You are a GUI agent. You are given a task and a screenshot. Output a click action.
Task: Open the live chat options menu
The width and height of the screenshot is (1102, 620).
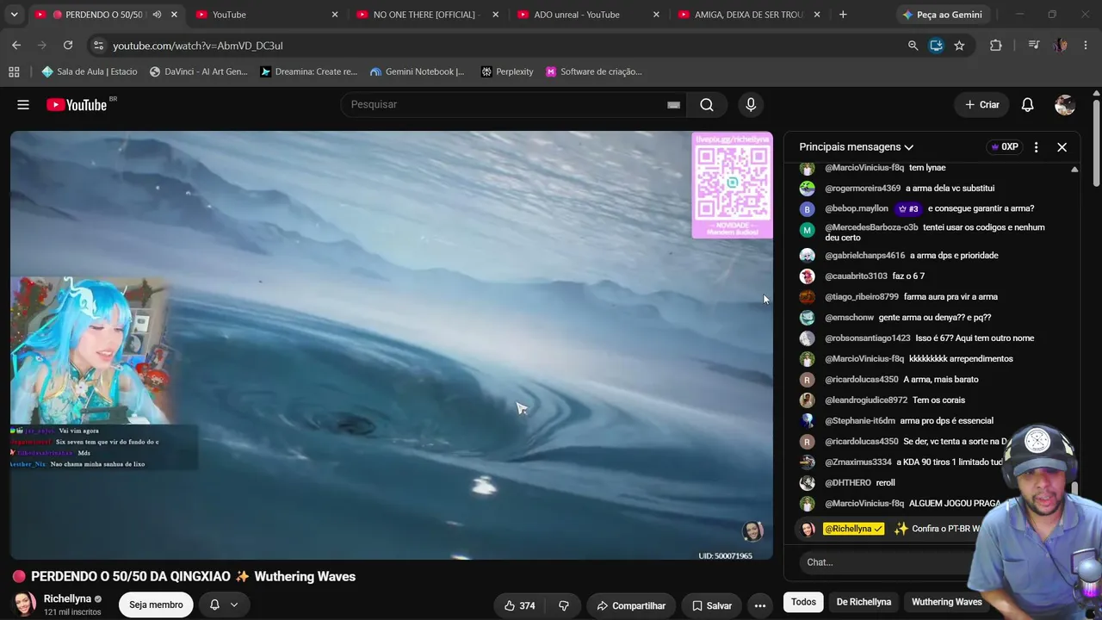click(1036, 147)
